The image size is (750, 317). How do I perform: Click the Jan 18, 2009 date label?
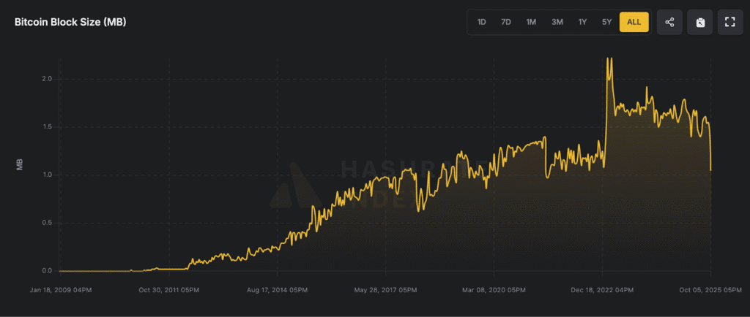click(61, 290)
